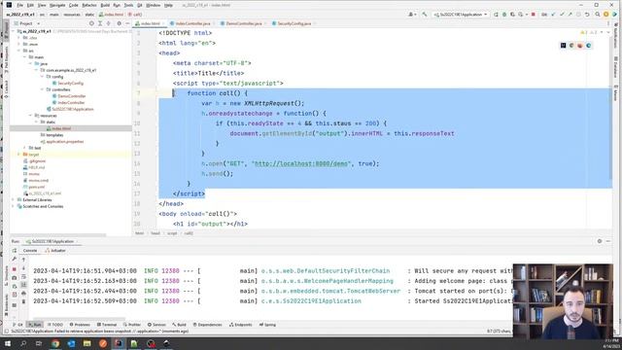622x350 pixels.
Task: Collapse the resources folder in tree
Action: tap(30, 116)
